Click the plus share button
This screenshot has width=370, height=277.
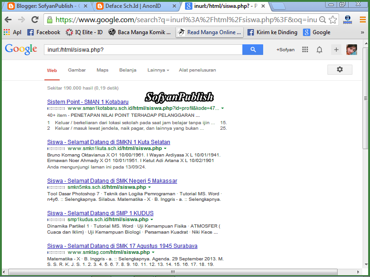click(x=336, y=50)
